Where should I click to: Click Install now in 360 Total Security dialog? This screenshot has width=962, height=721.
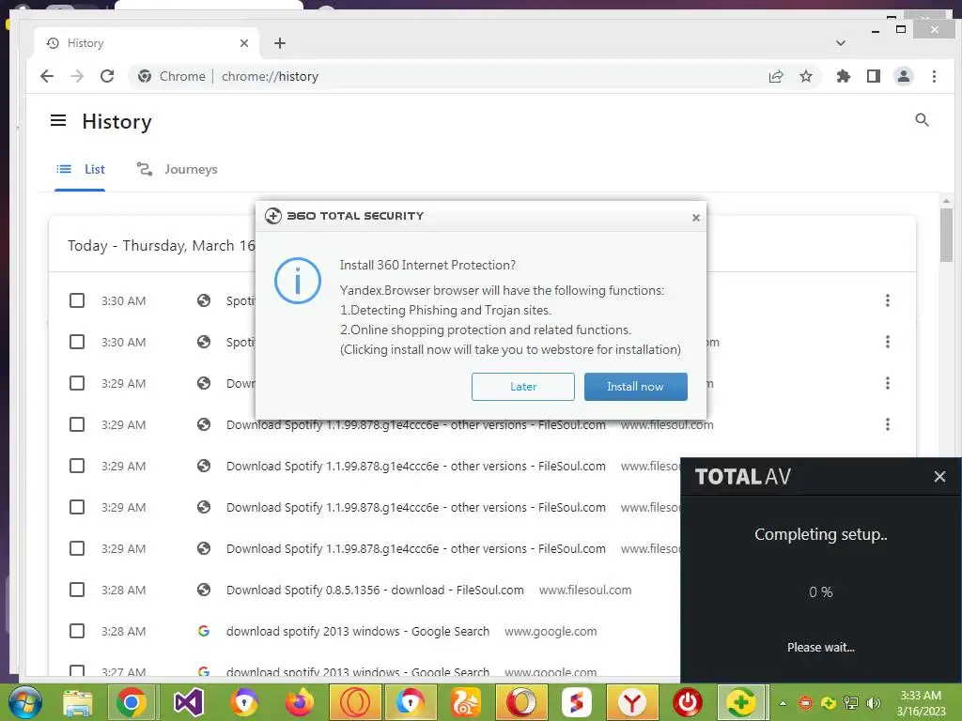pos(636,387)
